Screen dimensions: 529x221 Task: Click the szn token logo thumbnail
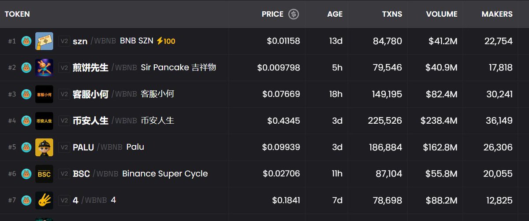pos(44,41)
